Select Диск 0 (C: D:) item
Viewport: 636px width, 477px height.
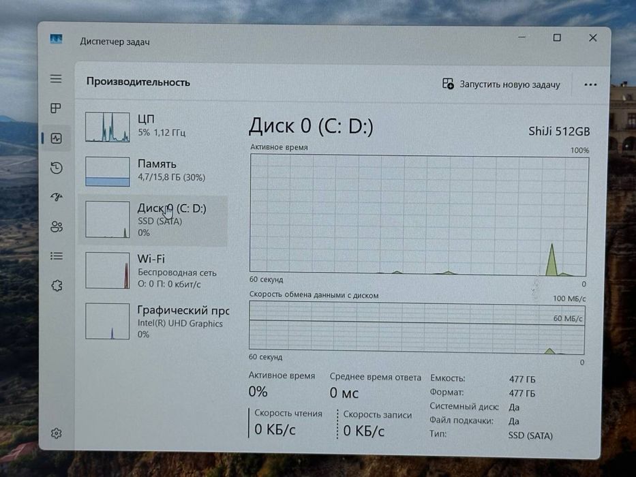(153, 220)
